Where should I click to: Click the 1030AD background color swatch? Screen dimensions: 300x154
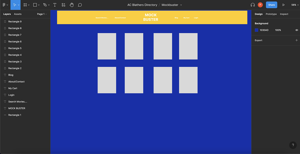(x=256, y=30)
